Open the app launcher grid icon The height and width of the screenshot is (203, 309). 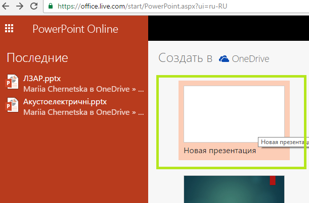coord(9,28)
